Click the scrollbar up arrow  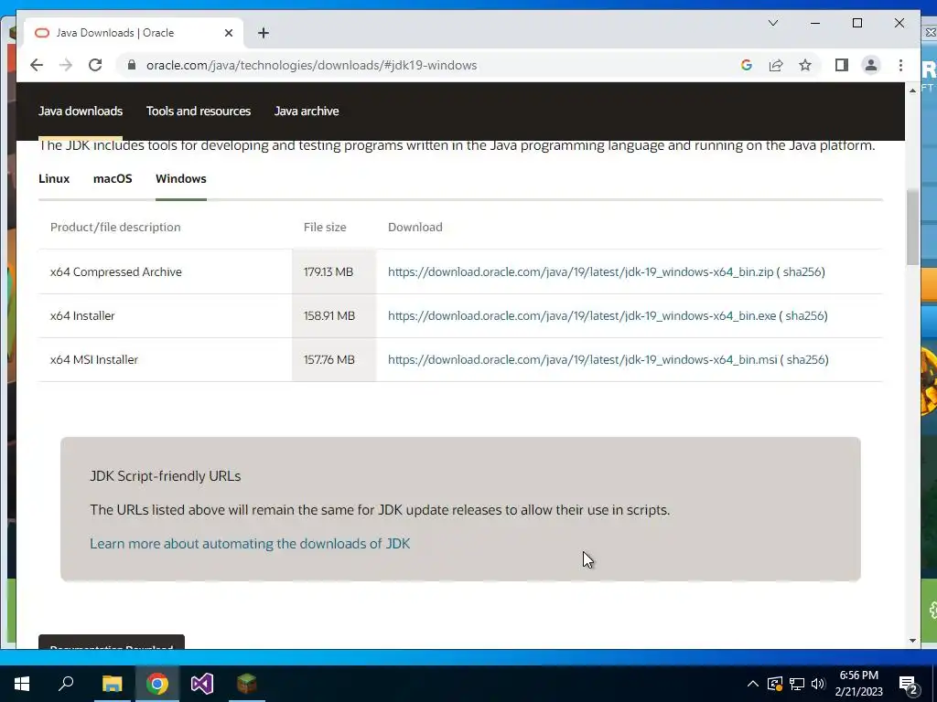coord(912,90)
